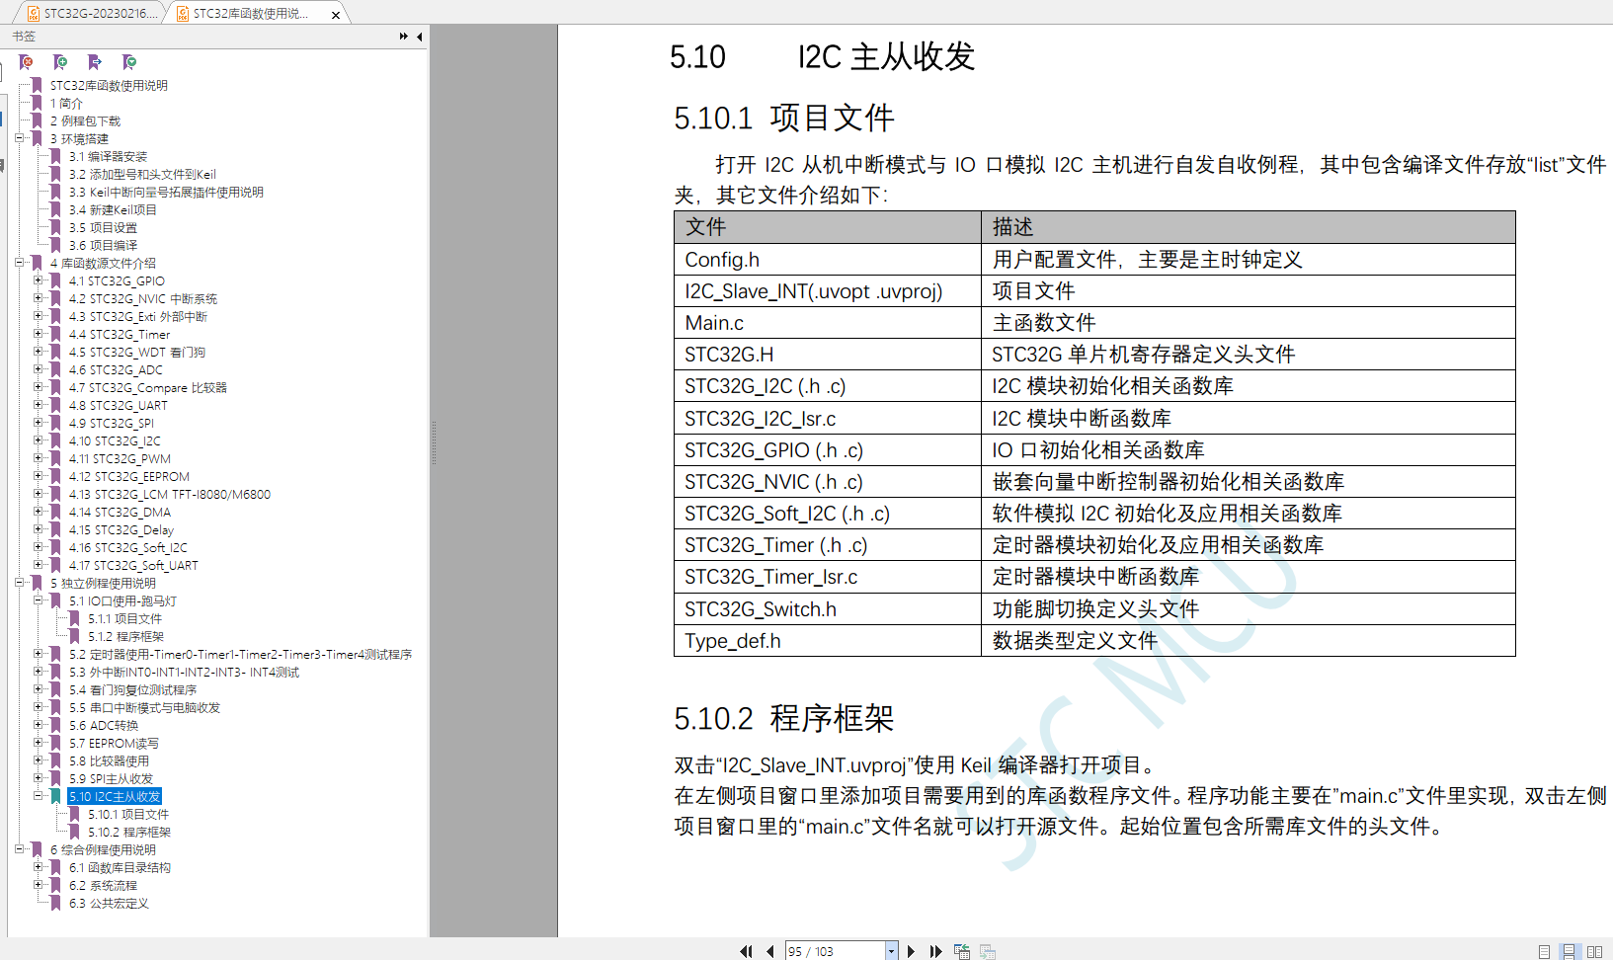Click the previous view icon in the status bar
The width and height of the screenshot is (1613, 960).
point(962,951)
